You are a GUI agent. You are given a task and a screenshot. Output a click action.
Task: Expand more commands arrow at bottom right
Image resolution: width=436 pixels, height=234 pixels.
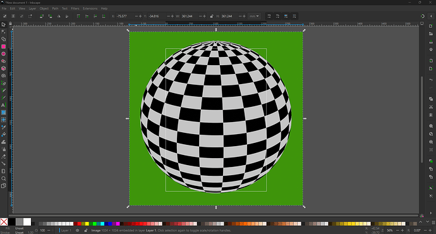pyautogui.click(x=431, y=213)
